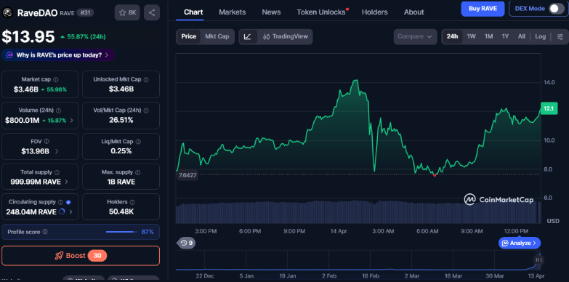Click the Circulating supply info icon

(61, 202)
